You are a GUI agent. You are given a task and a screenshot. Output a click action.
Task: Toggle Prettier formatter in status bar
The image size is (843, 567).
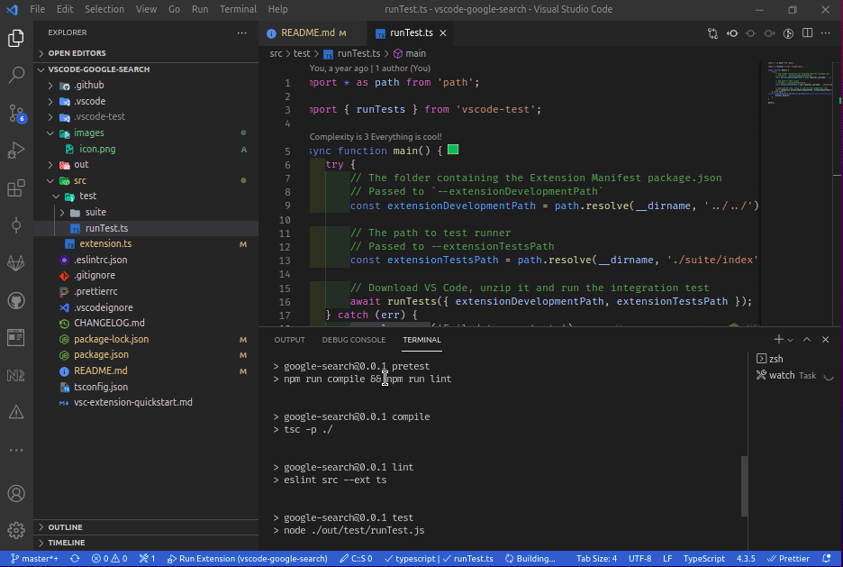click(x=790, y=559)
